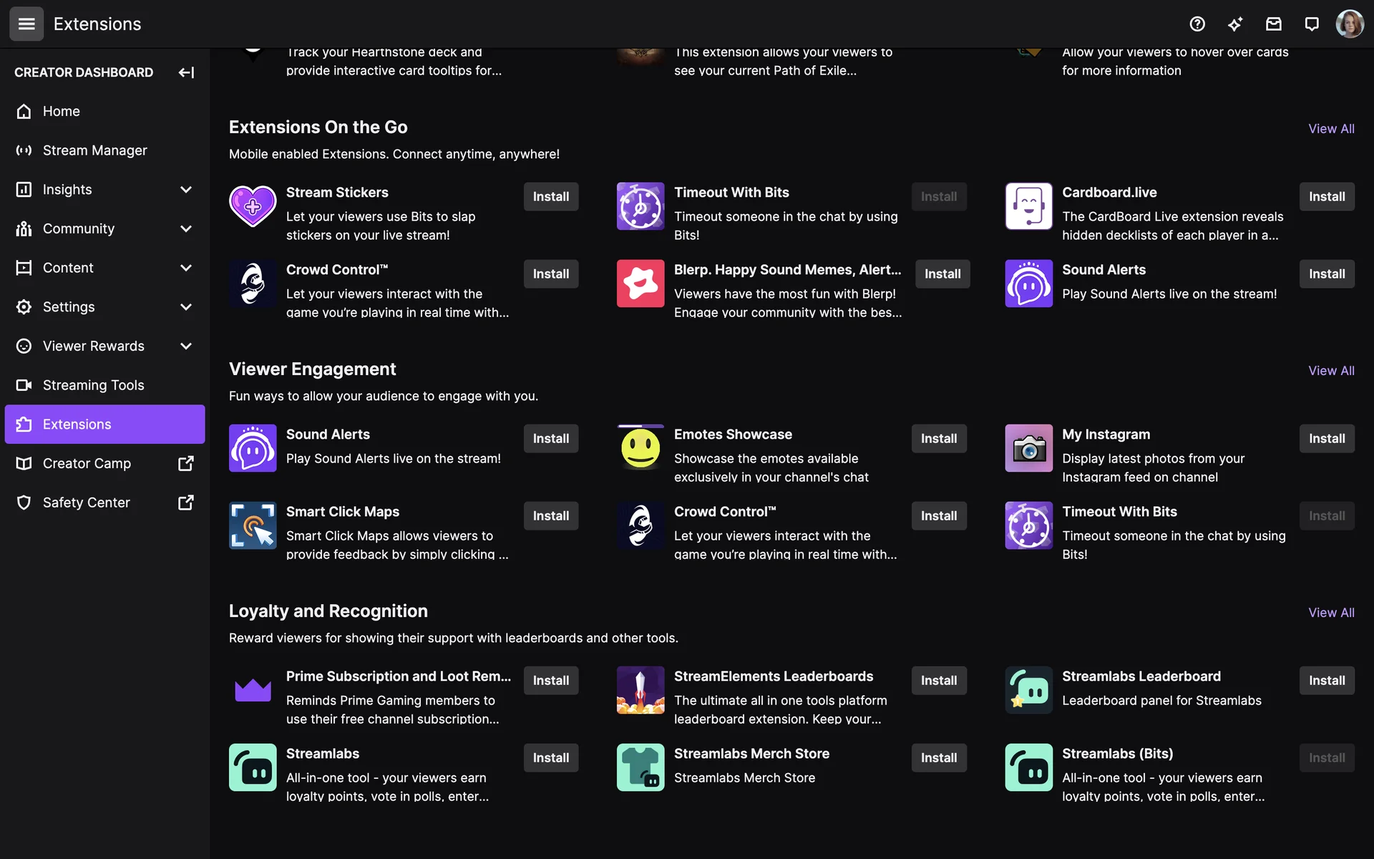Click the help question mark icon

1197,24
